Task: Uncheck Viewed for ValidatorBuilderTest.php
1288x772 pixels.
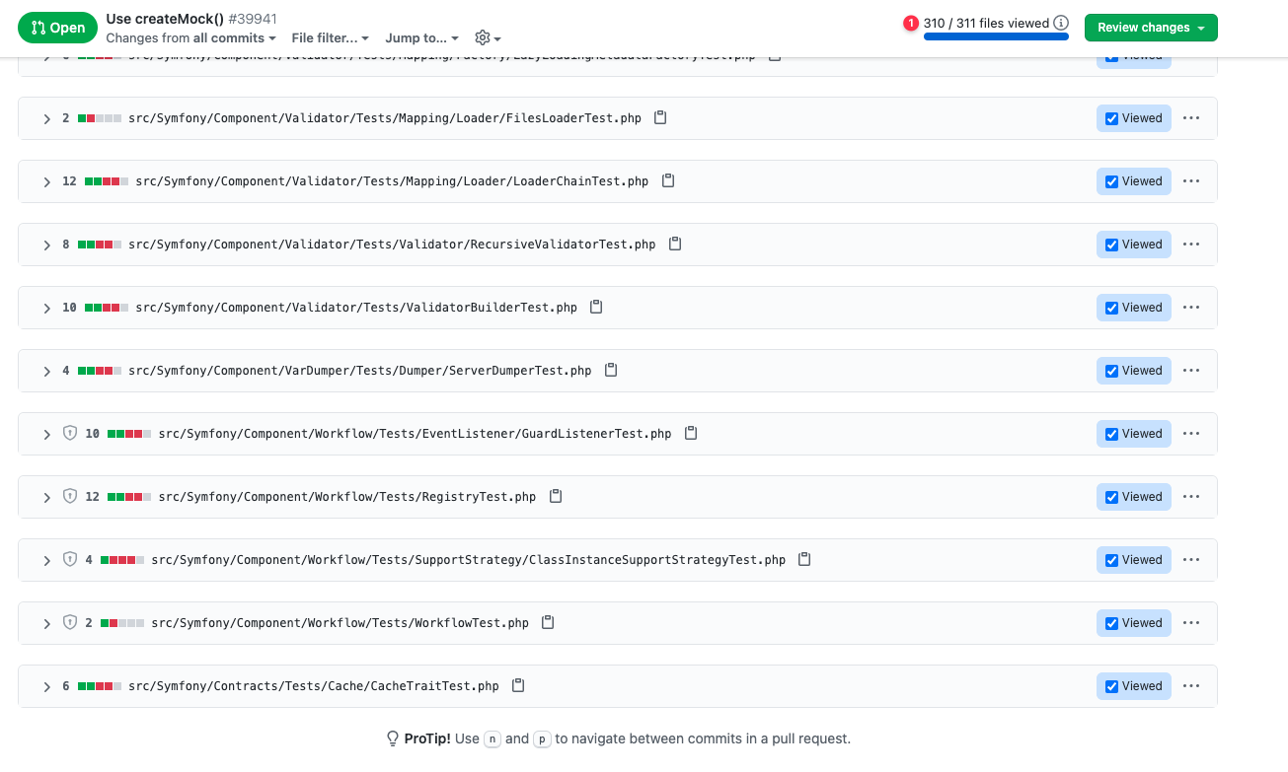Action: coord(1111,308)
